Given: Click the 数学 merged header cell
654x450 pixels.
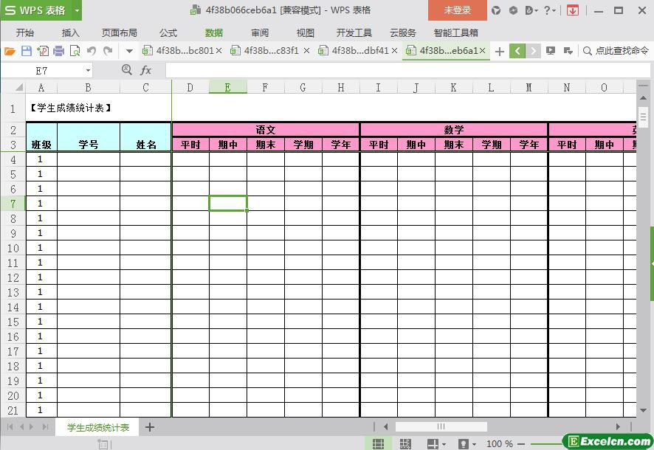Looking at the screenshot, I should 454,130.
